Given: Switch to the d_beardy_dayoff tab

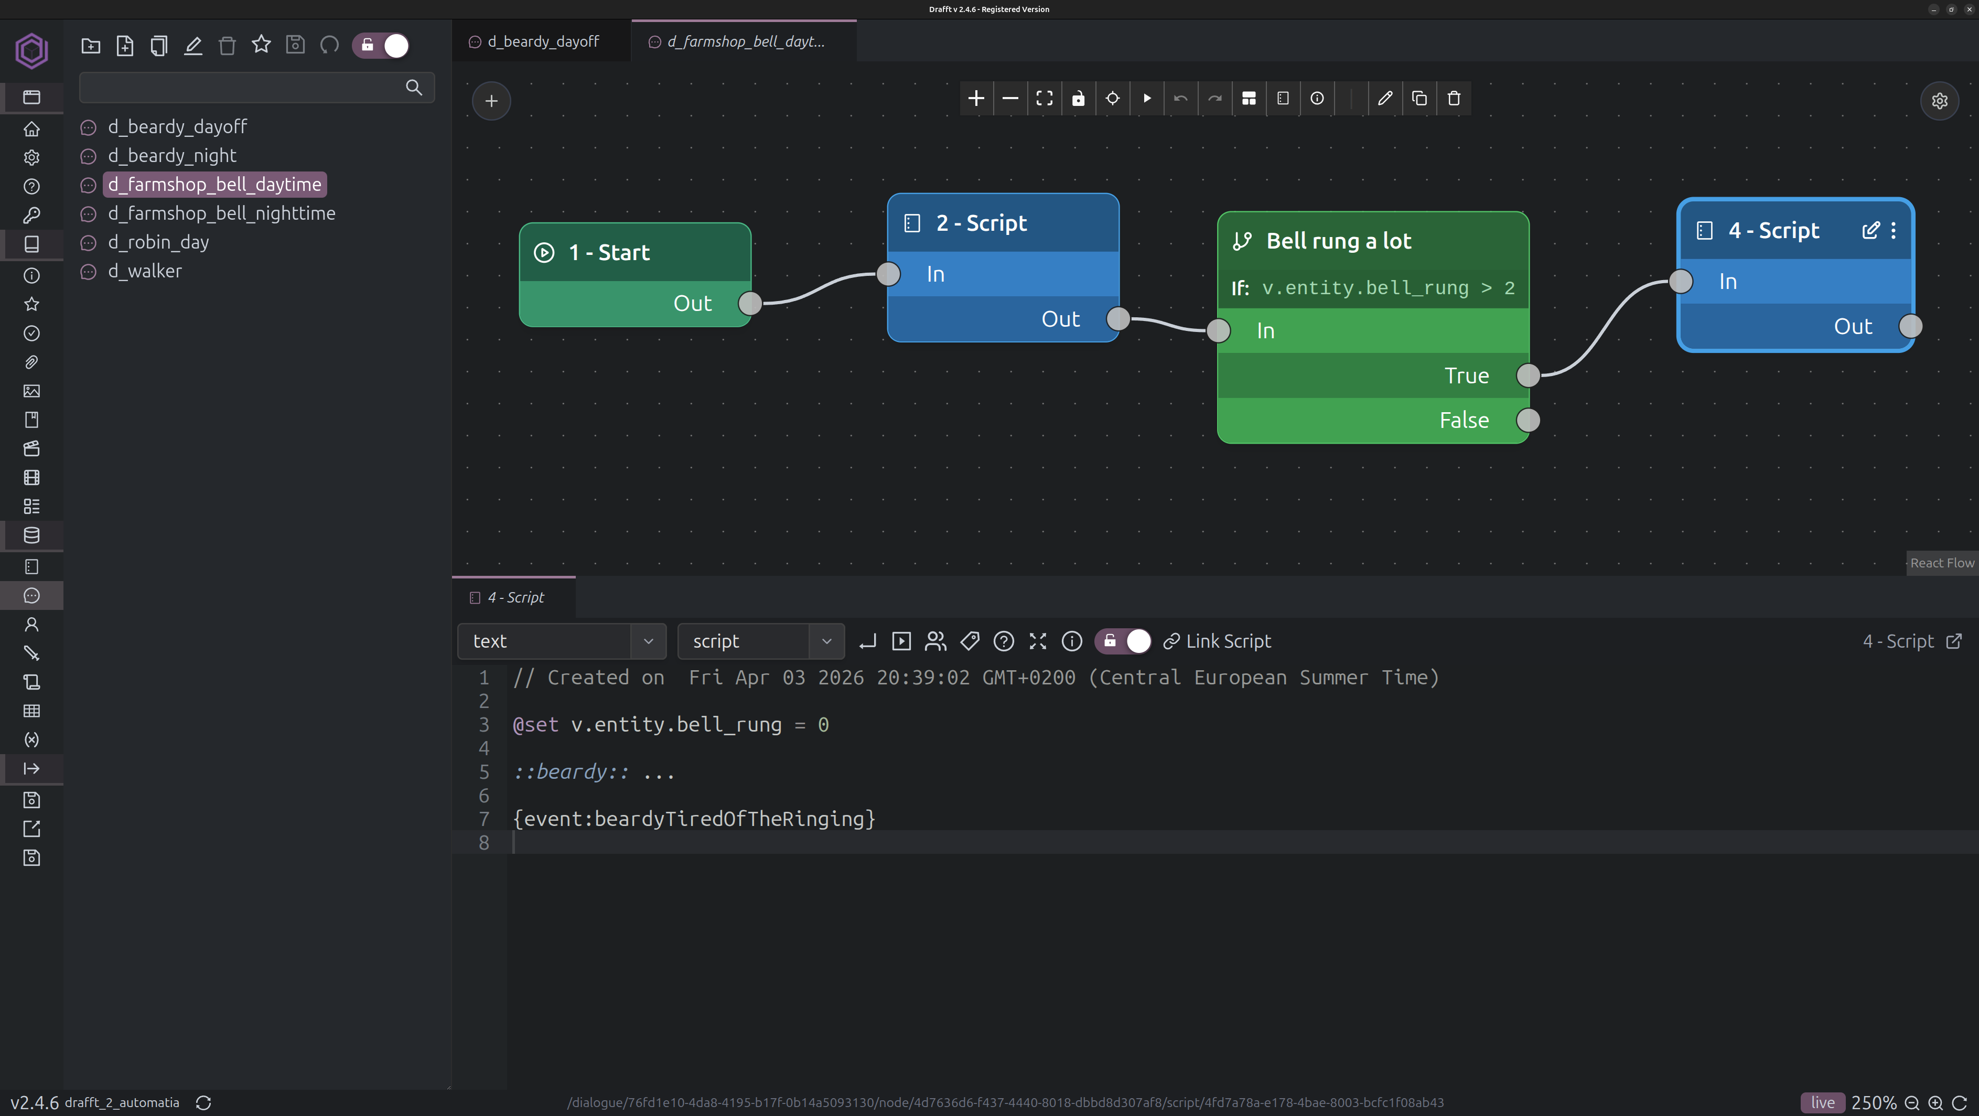Looking at the screenshot, I should (x=542, y=41).
